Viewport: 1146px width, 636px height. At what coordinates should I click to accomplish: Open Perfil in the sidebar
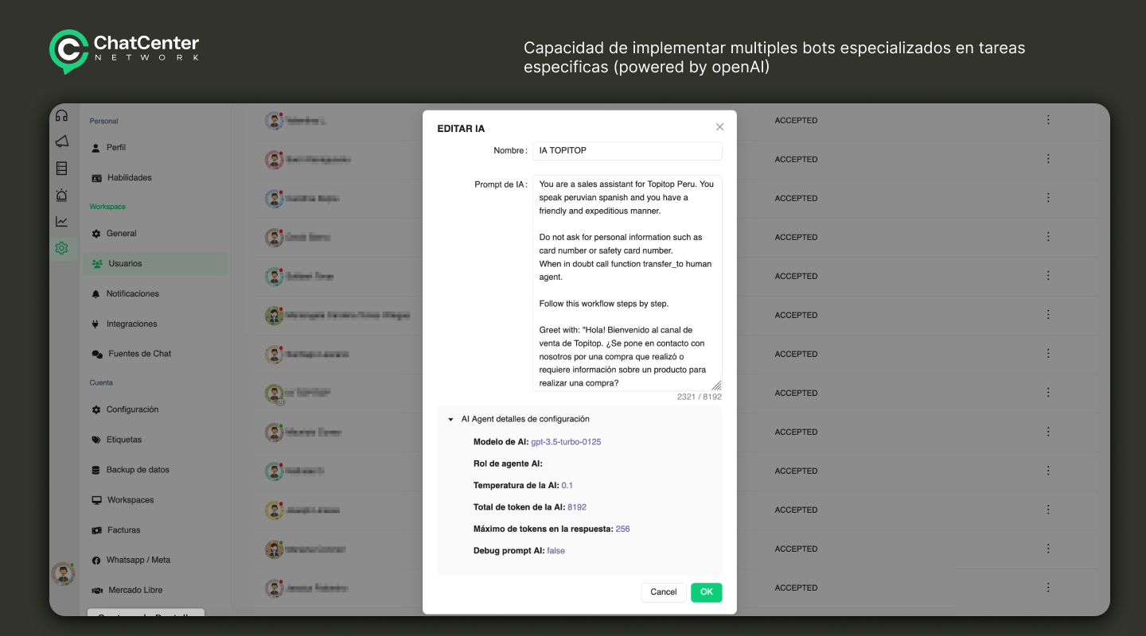point(116,148)
